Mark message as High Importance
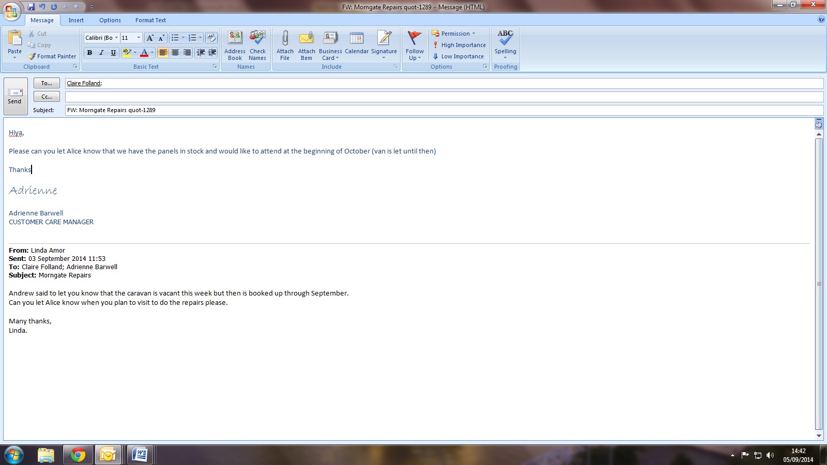827x465 pixels. (x=459, y=45)
